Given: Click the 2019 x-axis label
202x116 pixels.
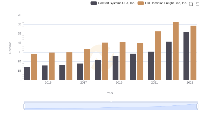Looking at the screenshot, I should [119, 83].
